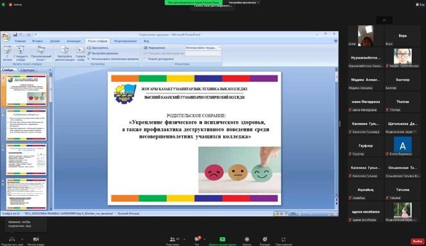Expand custom slideshow (Произвольный показ) dropdown
Image resolution: width=426 pixels, height=246 pixels.
[41, 53]
